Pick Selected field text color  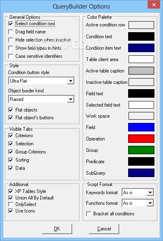coord(141,105)
